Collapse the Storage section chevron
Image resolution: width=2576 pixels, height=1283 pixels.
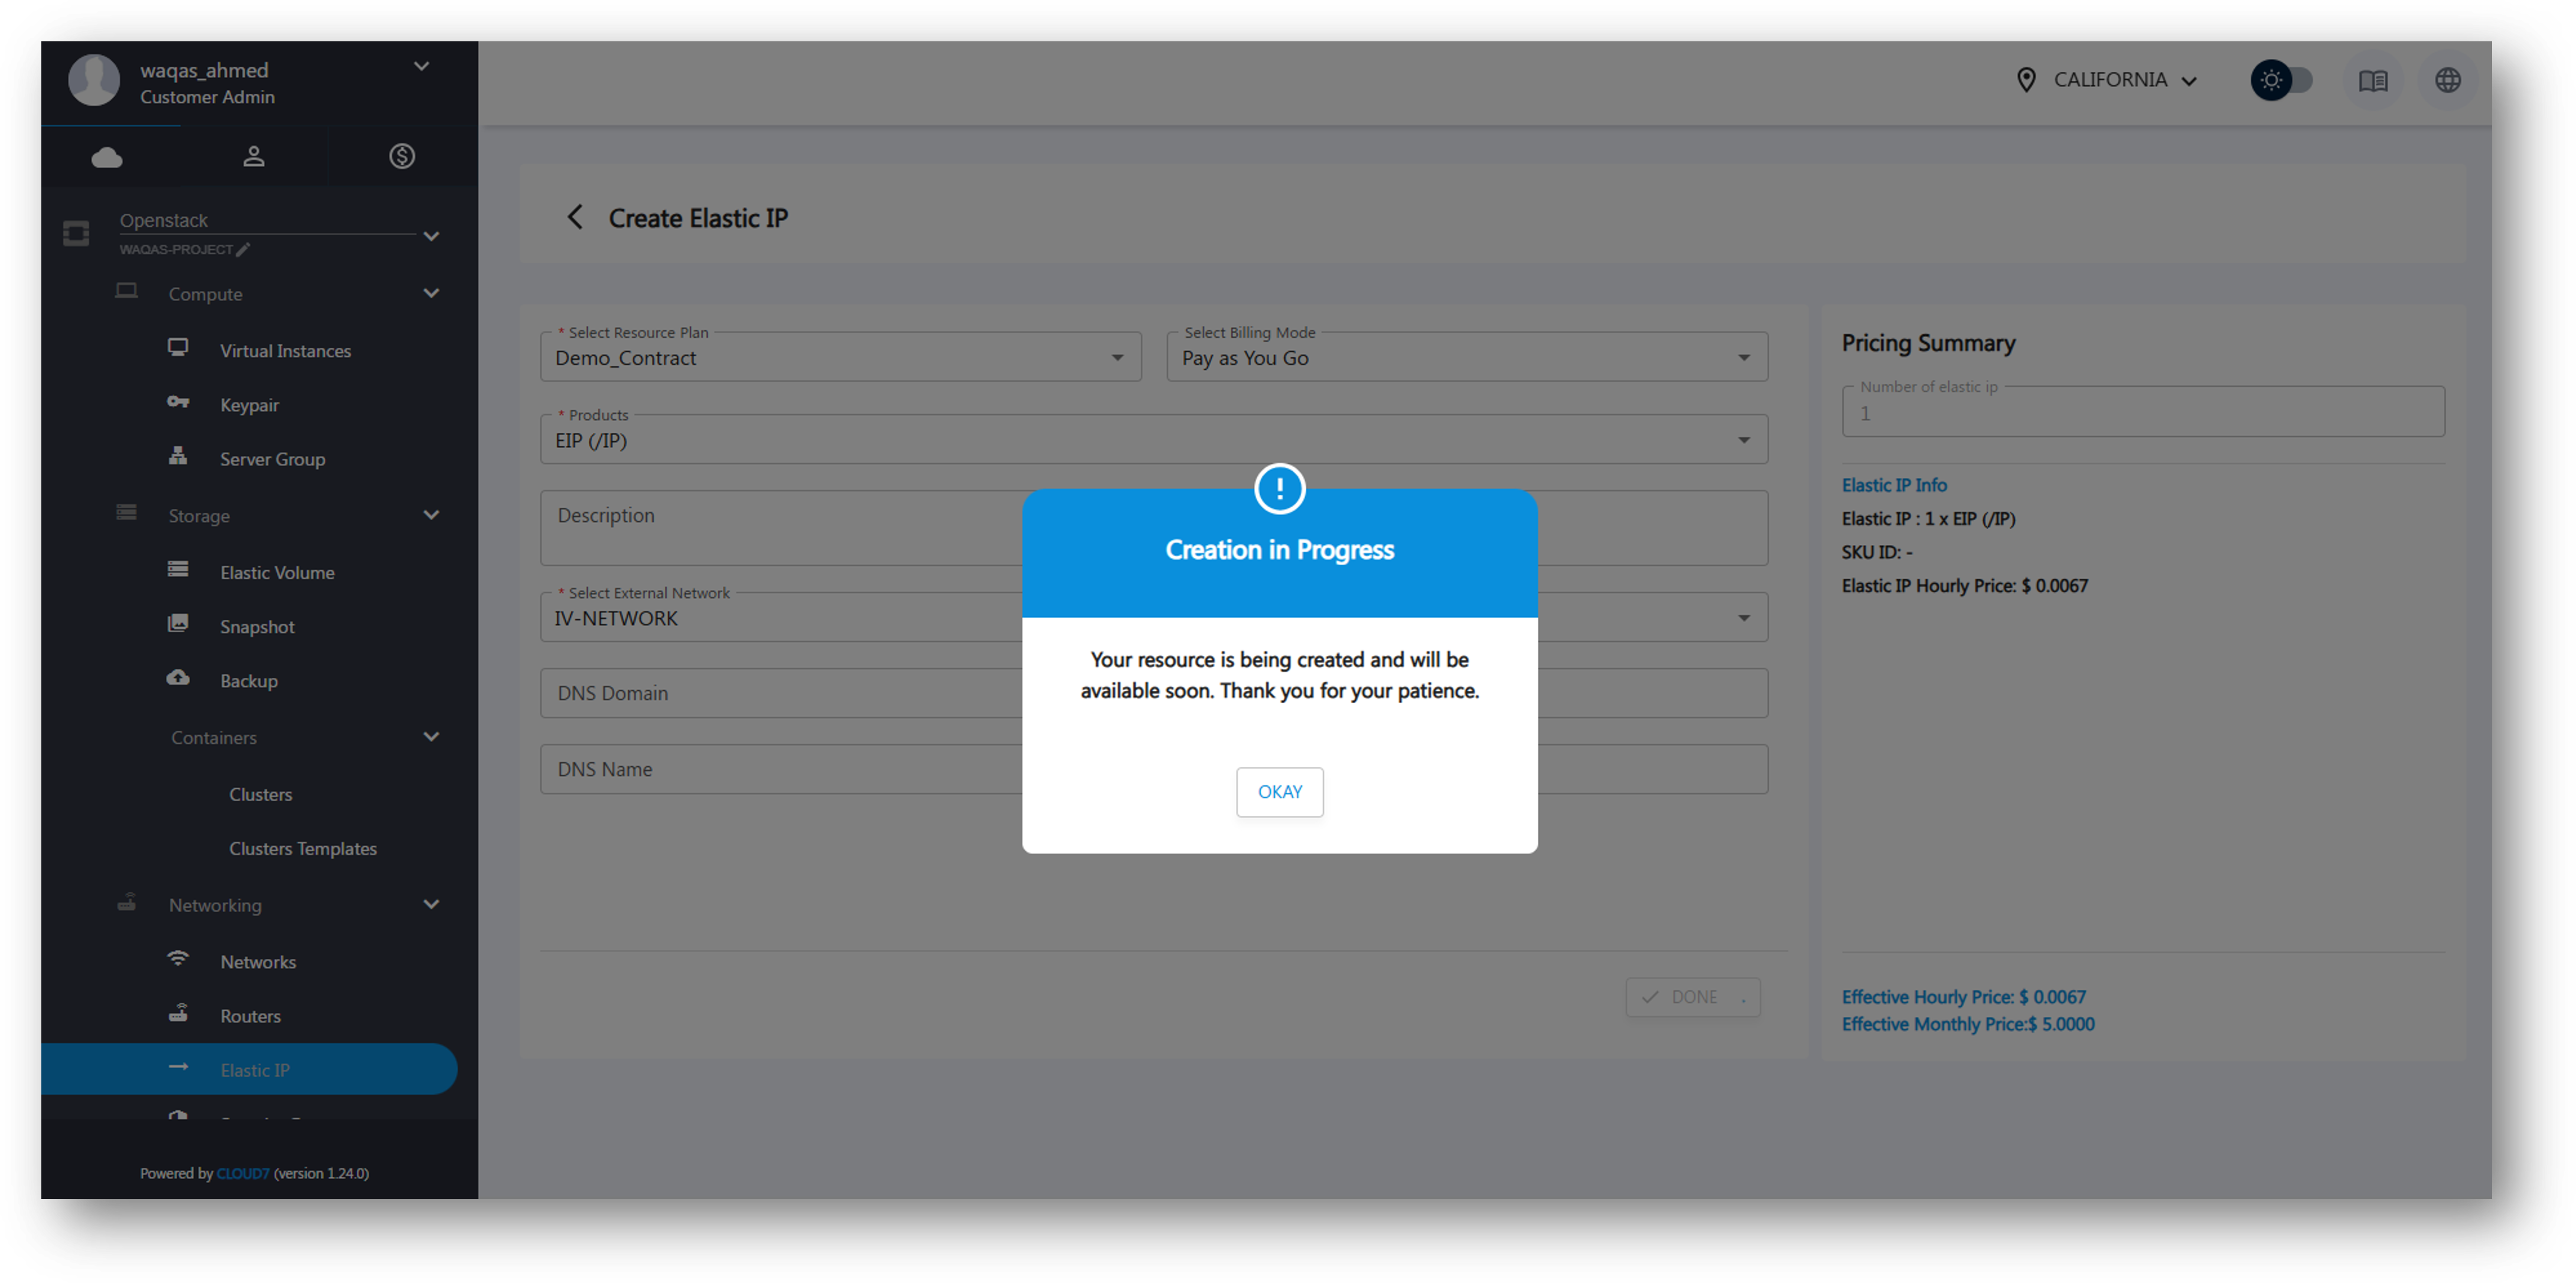pos(431,516)
